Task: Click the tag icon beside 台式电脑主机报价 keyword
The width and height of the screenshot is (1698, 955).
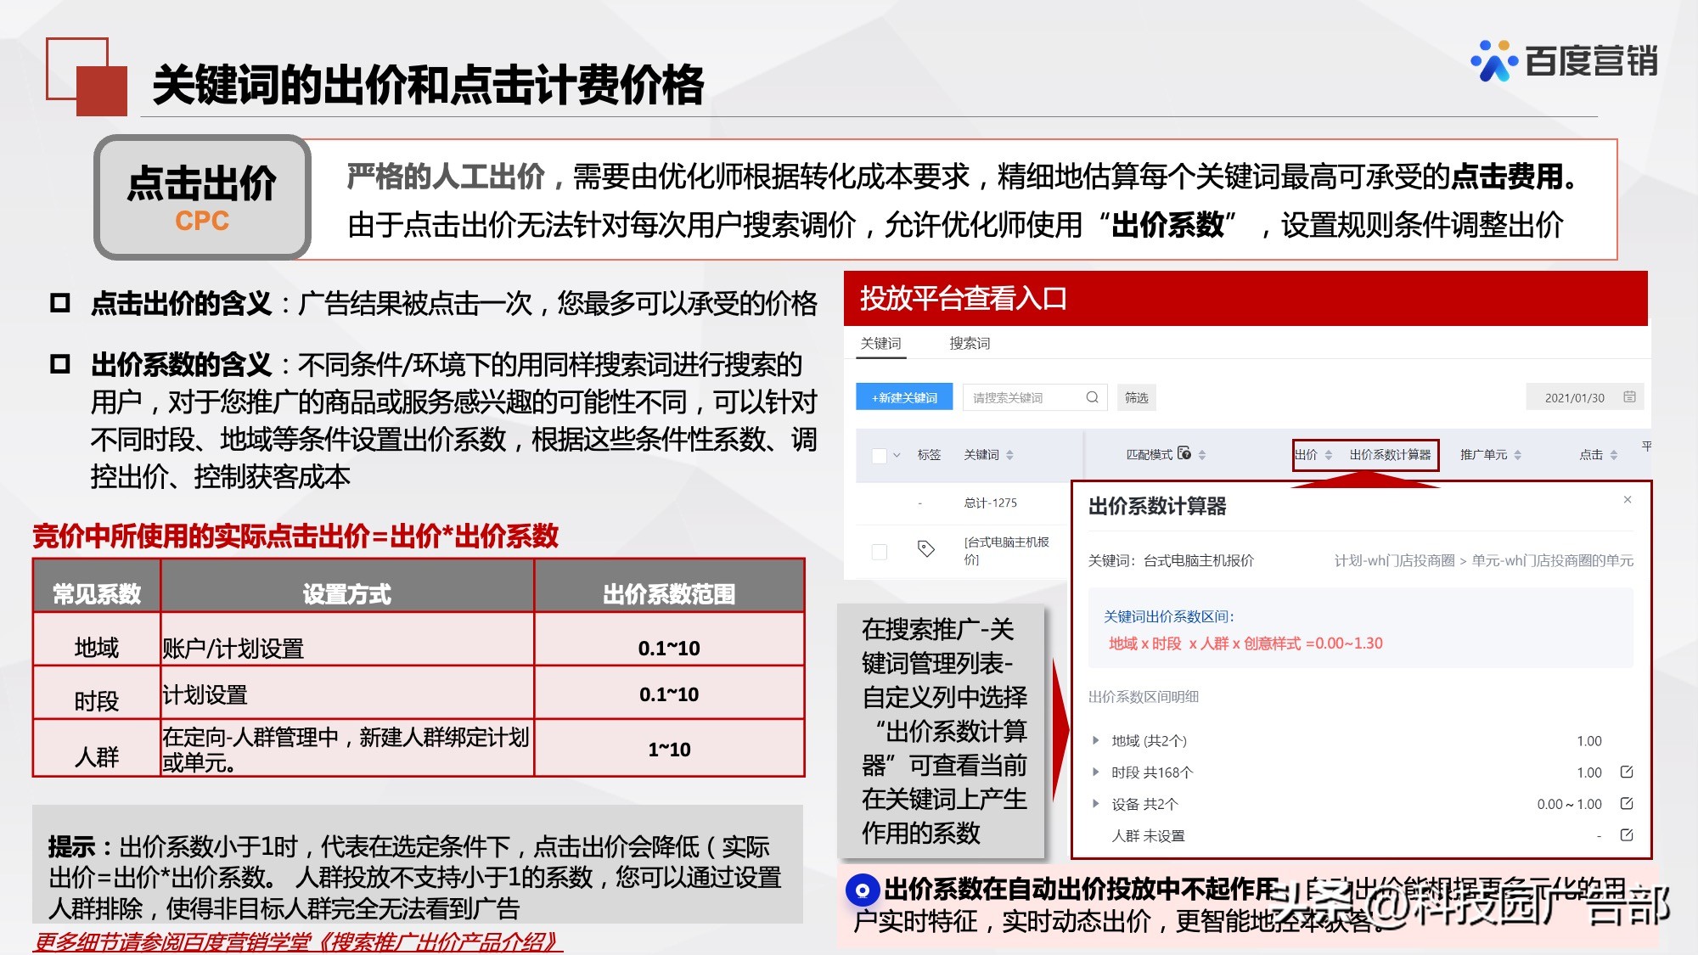Action: click(925, 550)
